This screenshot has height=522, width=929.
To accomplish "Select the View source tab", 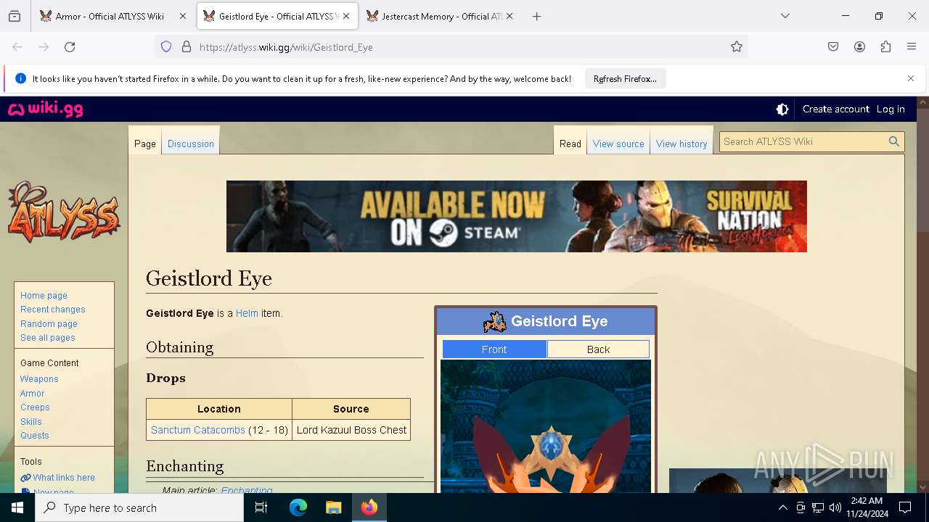I will 618,144.
